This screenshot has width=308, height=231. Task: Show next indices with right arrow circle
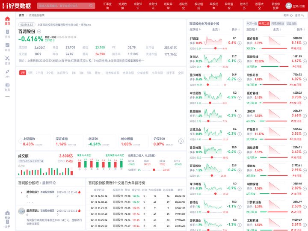click(x=181, y=141)
